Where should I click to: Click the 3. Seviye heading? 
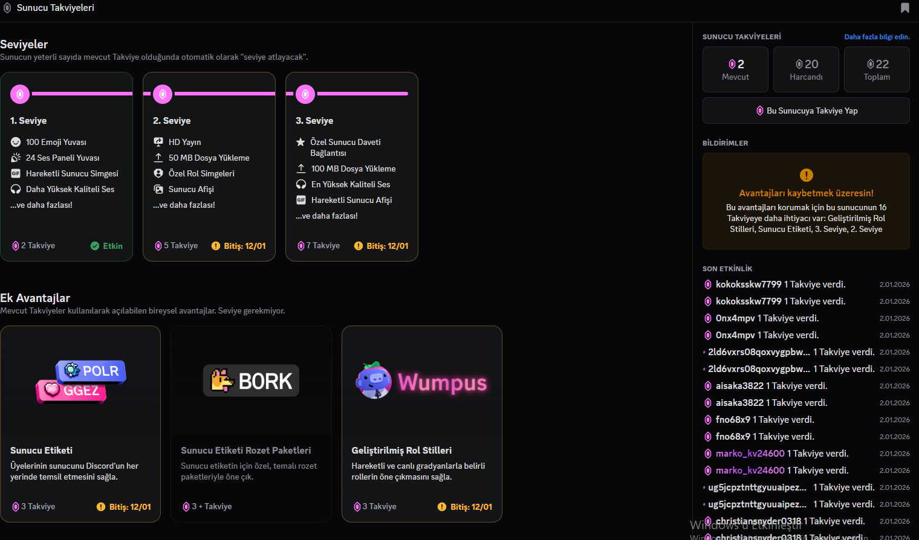coord(314,121)
